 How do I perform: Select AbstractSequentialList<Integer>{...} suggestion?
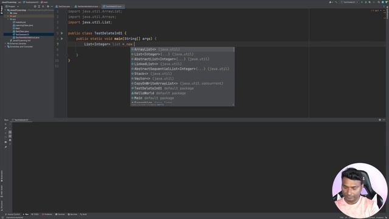(x=182, y=69)
